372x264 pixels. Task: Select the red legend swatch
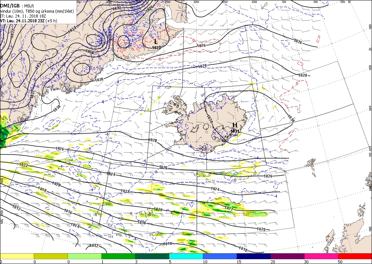pos(355,256)
